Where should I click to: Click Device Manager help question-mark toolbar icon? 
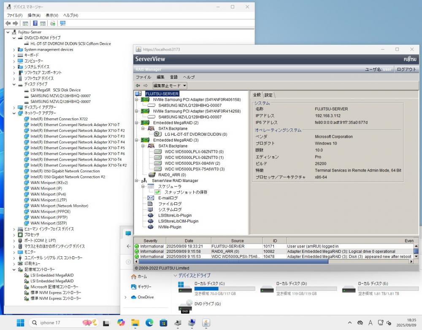click(35, 23)
